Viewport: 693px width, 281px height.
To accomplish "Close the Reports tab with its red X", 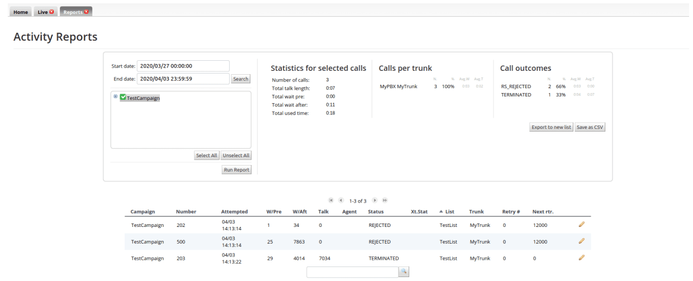I will tap(87, 12).
